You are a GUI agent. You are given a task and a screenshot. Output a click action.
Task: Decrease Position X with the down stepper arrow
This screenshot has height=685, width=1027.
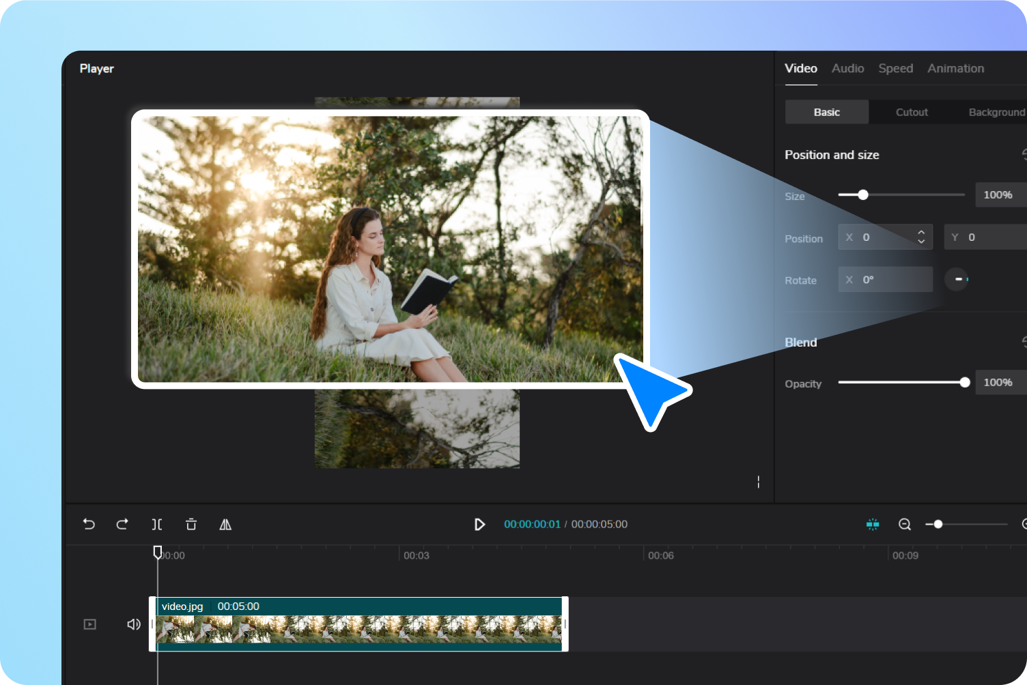[x=922, y=241]
